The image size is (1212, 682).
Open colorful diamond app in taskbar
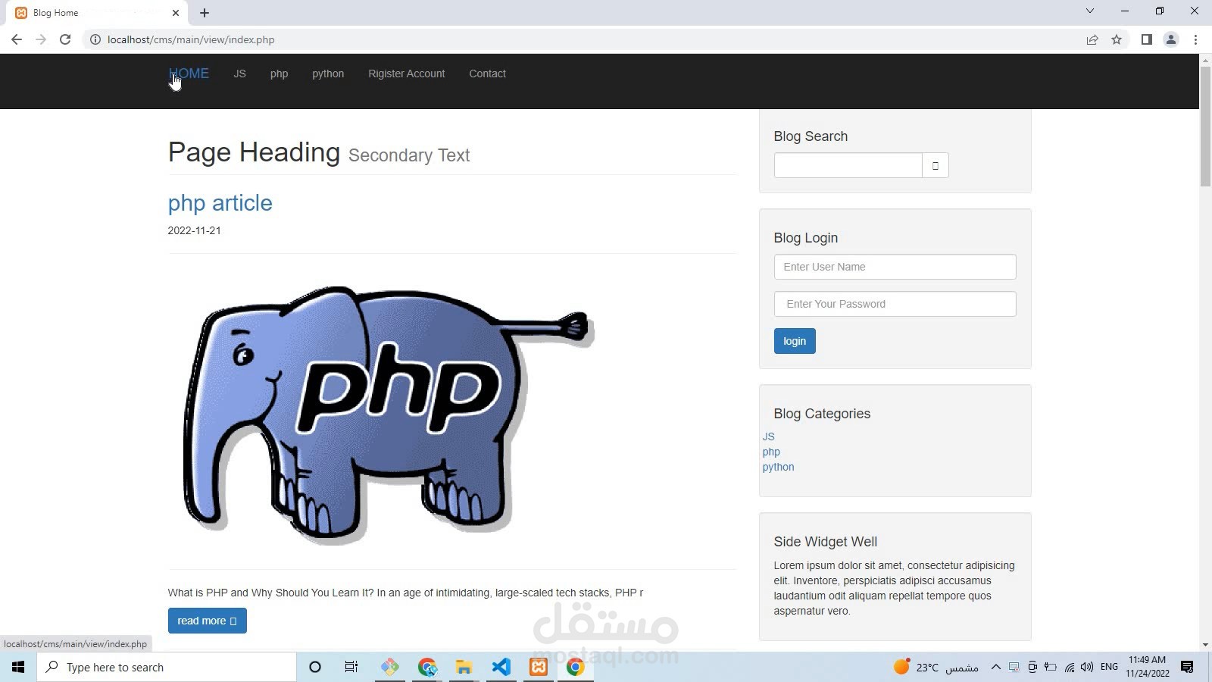pos(390,667)
